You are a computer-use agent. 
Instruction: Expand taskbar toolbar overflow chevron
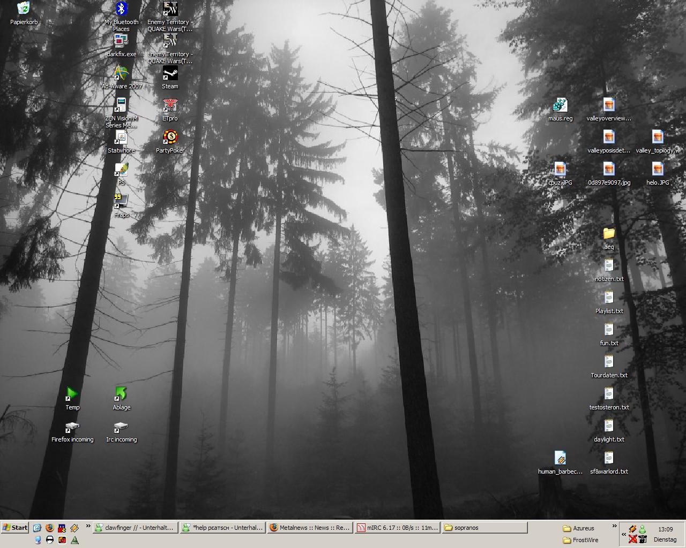coord(615,527)
